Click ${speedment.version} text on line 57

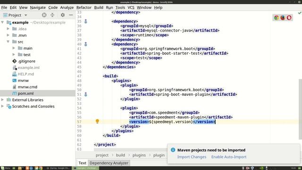click(171, 122)
